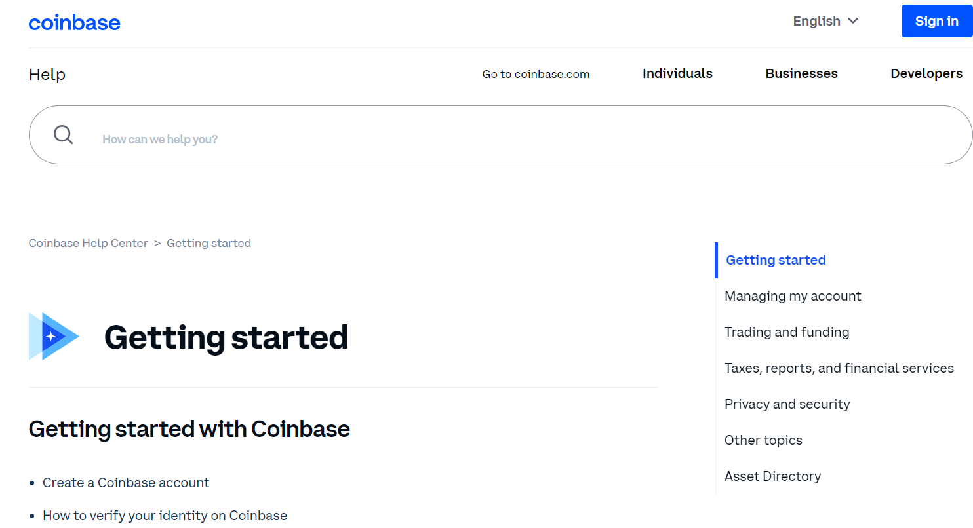View Taxes, reports, and financial services

(839, 368)
